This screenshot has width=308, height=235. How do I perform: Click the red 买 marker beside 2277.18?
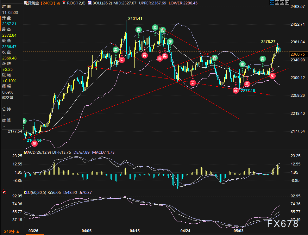236,90
